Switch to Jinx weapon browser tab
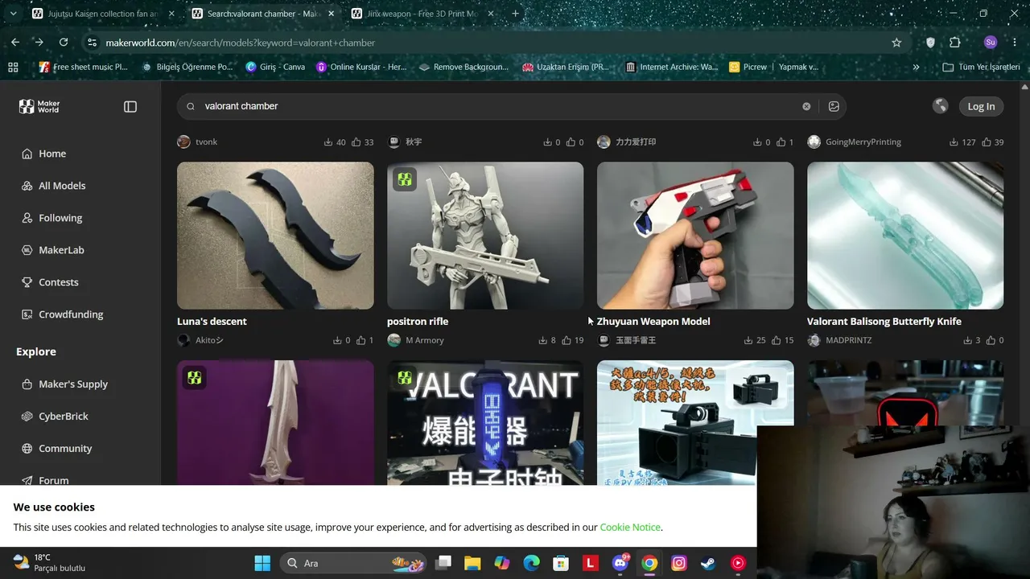This screenshot has height=579, width=1030. tap(422, 14)
